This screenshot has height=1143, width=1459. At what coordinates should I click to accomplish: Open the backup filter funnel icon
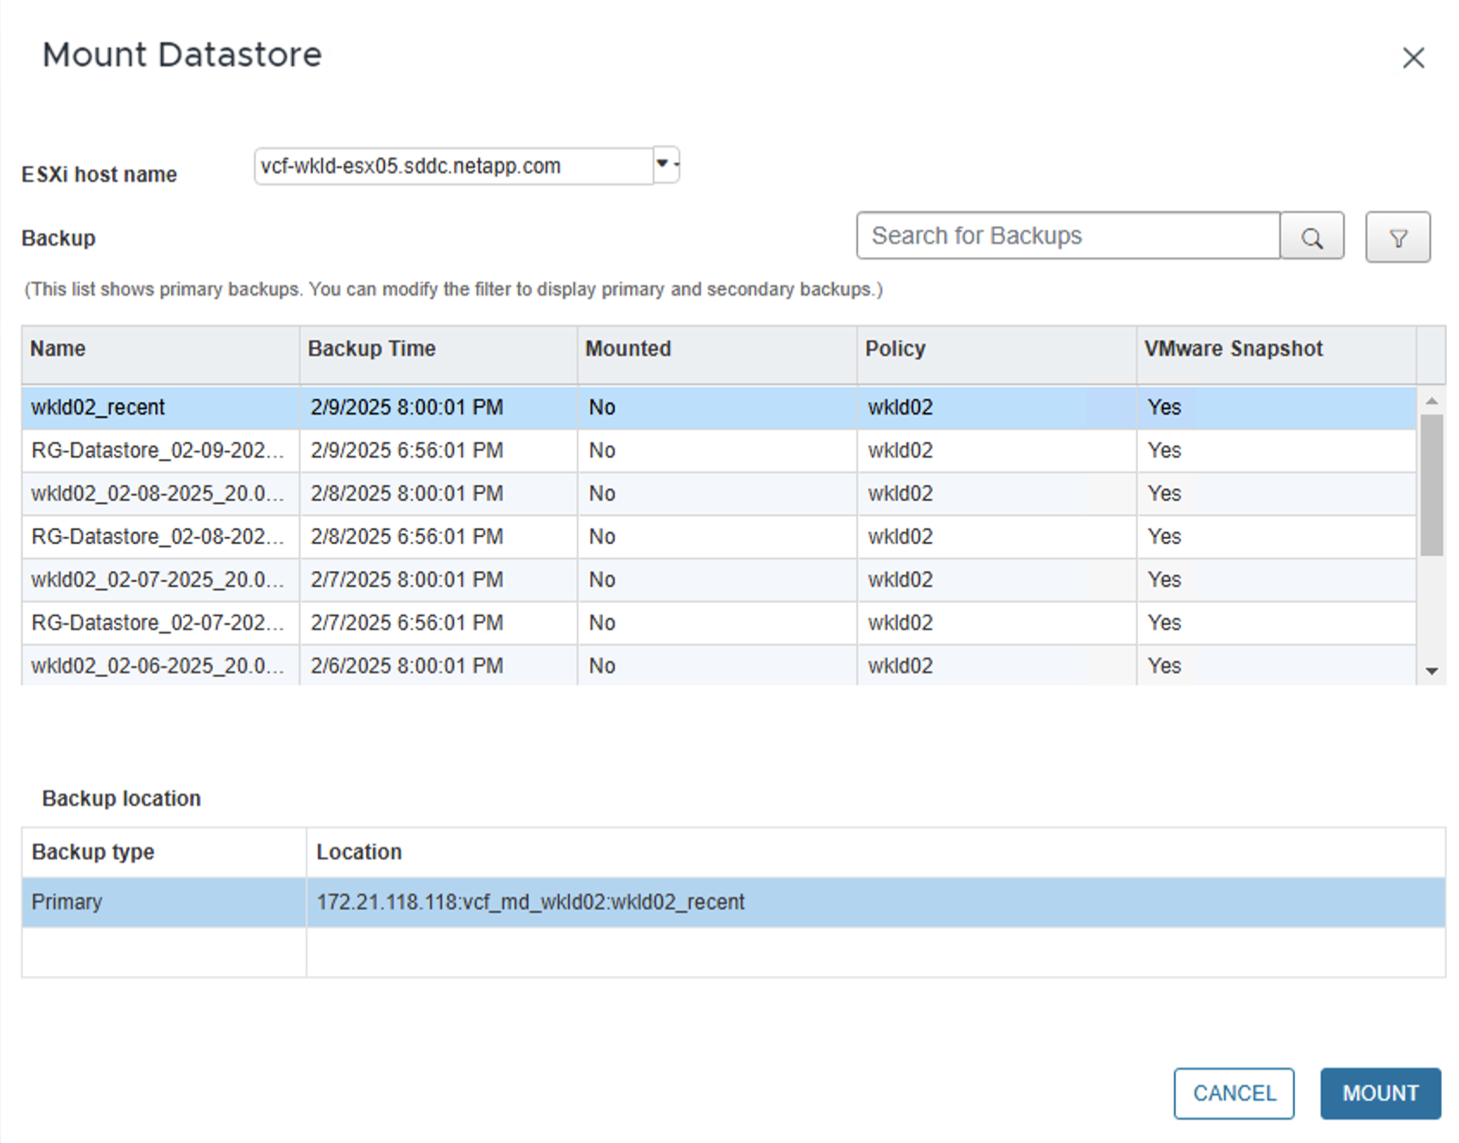click(x=1397, y=237)
